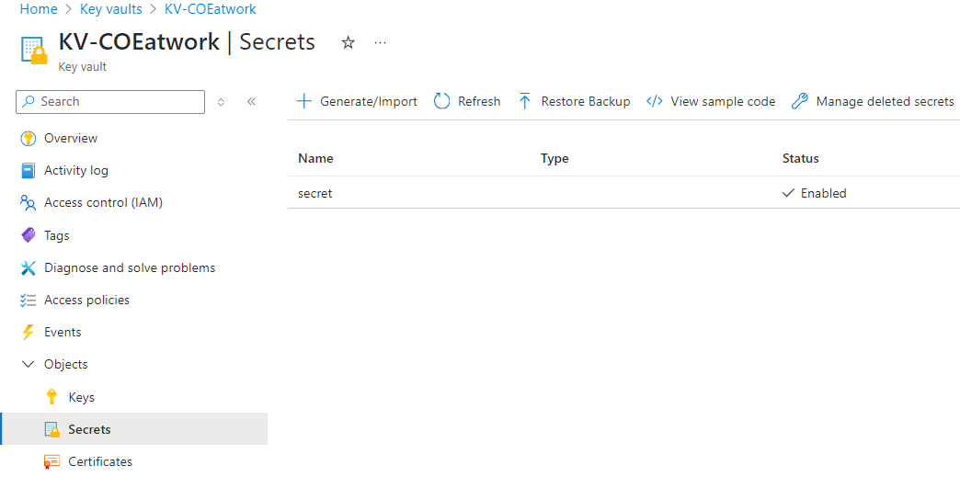The width and height of the screenshot is (960, 477).
Task: Click Restore Backup in toolbar
Action: [x=574, y=102]
